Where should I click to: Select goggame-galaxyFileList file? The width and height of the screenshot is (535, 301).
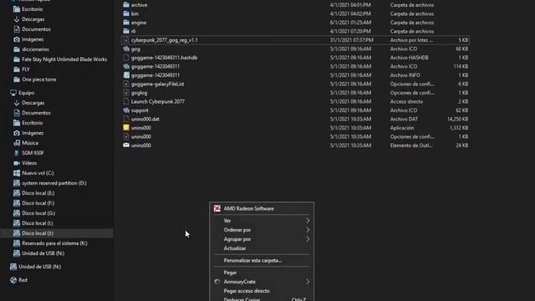pos(157,84)
